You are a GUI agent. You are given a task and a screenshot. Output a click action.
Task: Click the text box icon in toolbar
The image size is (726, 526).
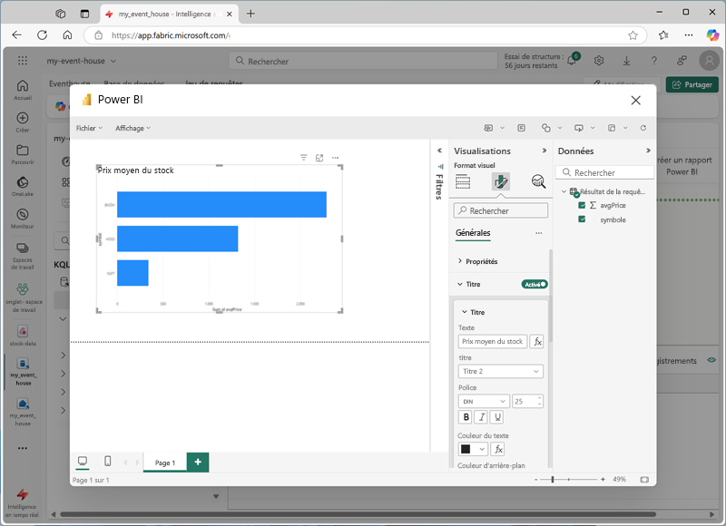pyautogui.click(x=521, y=128)
